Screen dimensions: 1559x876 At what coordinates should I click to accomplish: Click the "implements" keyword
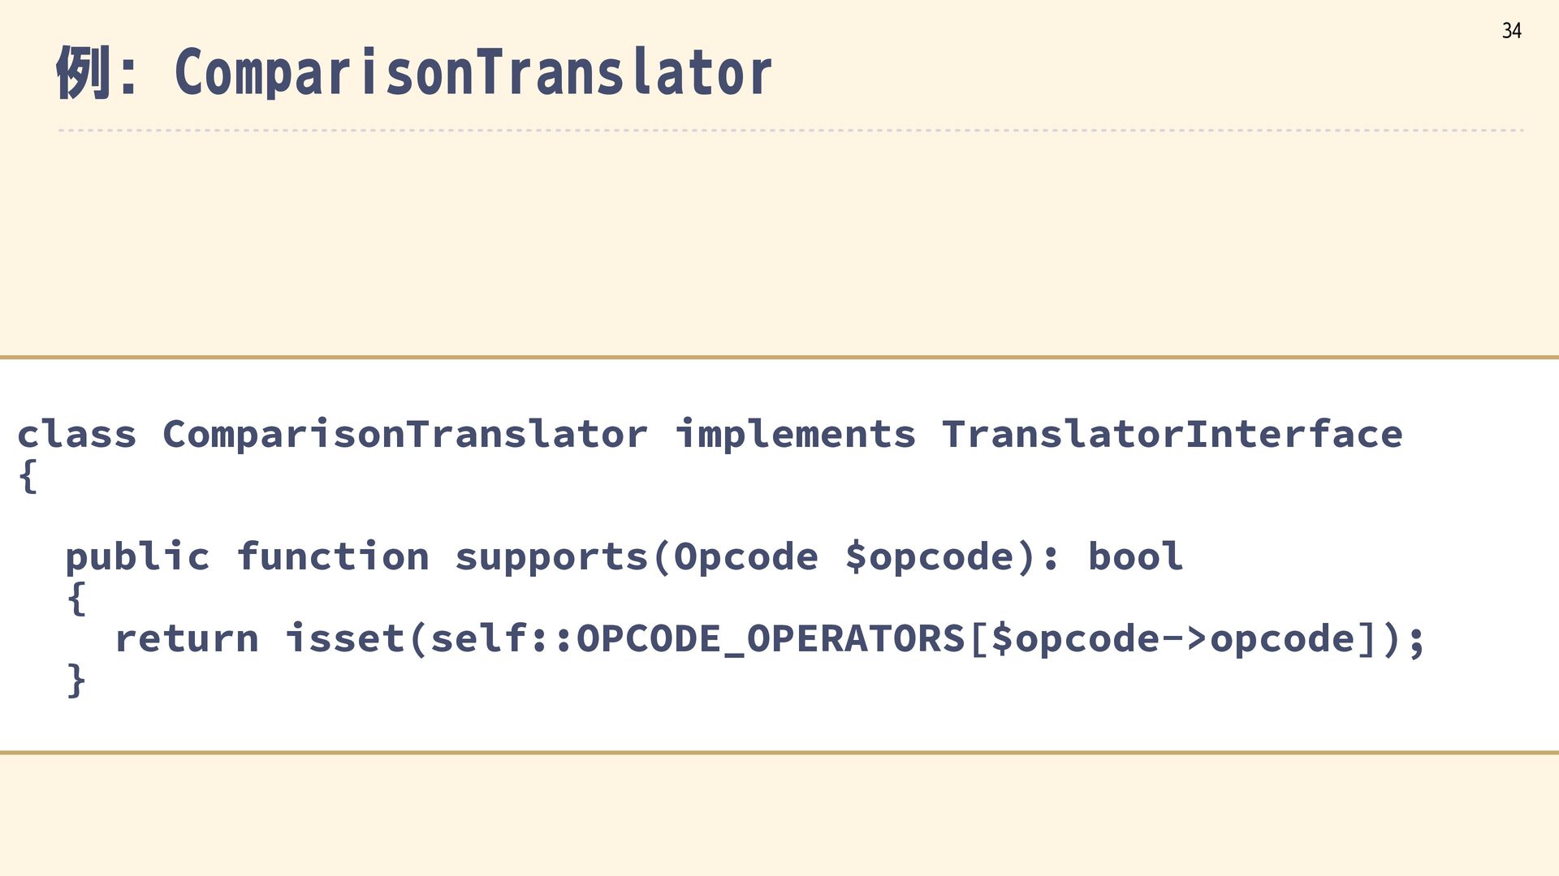796,434
